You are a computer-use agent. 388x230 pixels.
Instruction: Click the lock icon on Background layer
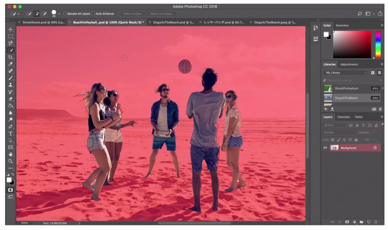374,148
